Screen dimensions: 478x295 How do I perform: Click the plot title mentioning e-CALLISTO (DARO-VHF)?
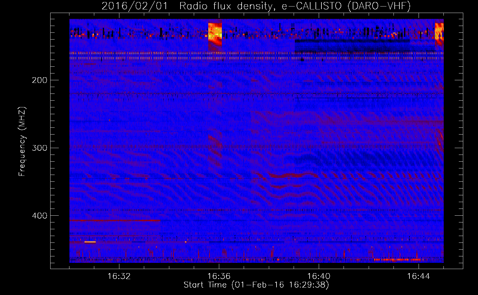click(256, 6)
